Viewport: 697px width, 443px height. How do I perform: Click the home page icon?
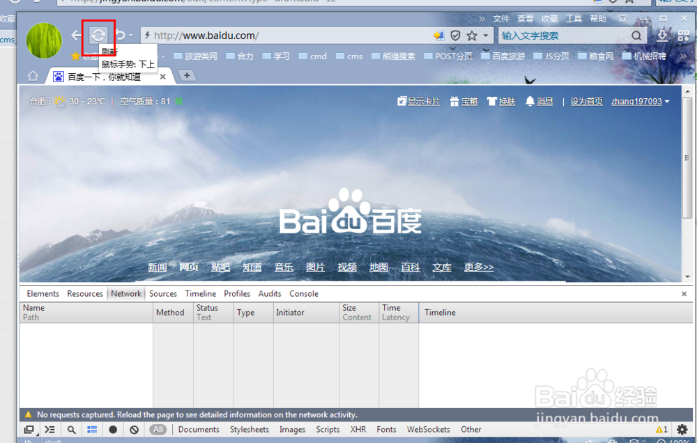click(33, 76)
